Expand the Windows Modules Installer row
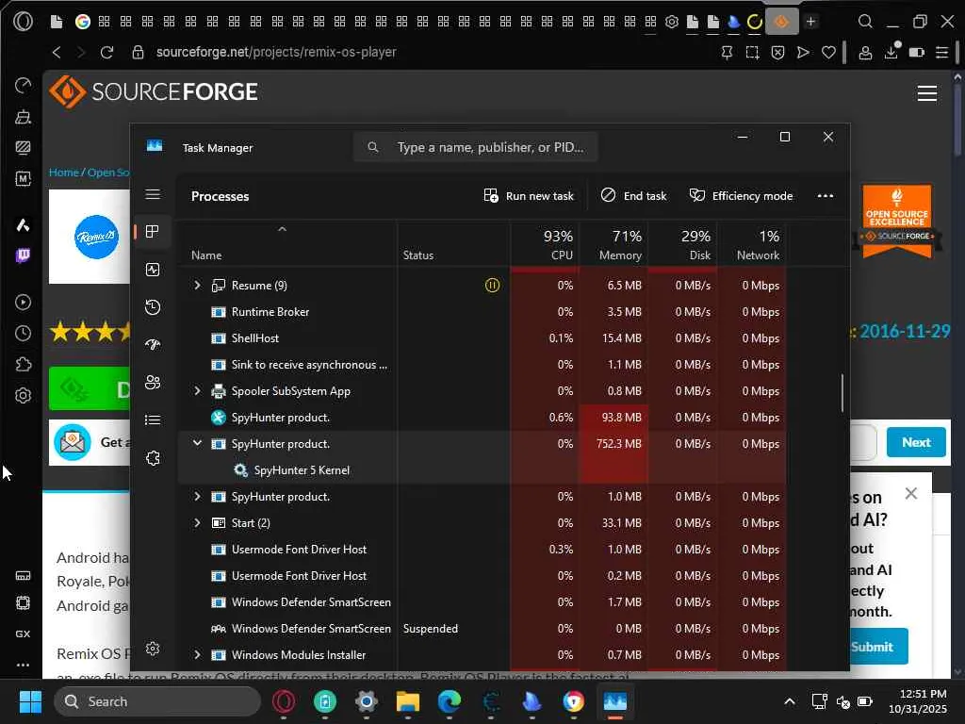Screen dimensions: 965x724 coord(197,655)
